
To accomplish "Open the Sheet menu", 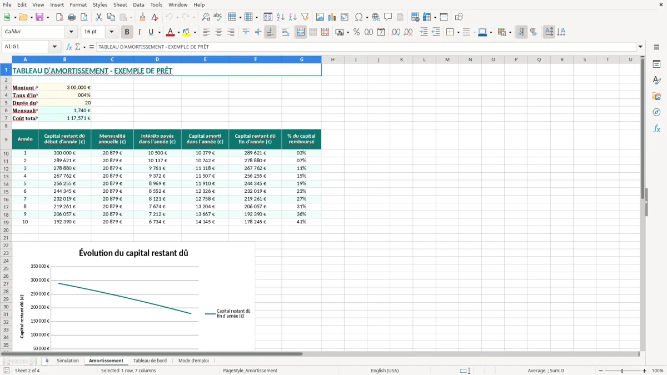I will pyautogui.click(x=120, y=4).
